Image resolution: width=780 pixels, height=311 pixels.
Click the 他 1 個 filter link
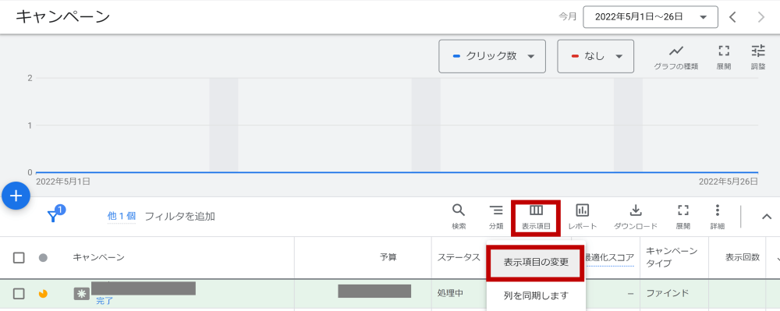122,216
